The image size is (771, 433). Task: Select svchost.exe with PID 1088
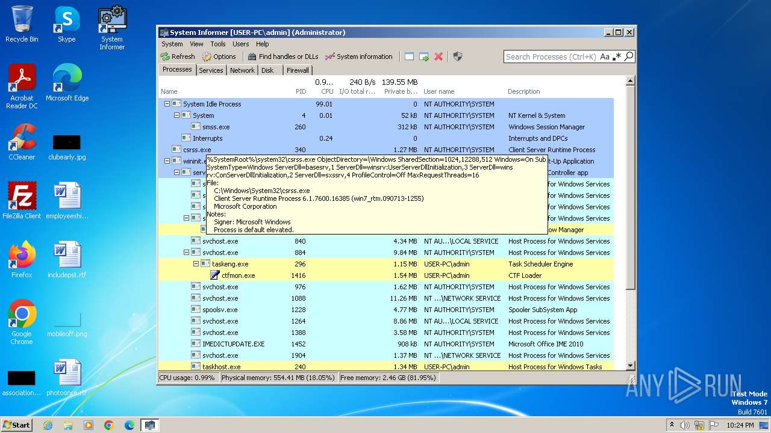click(x=386, y=298)
